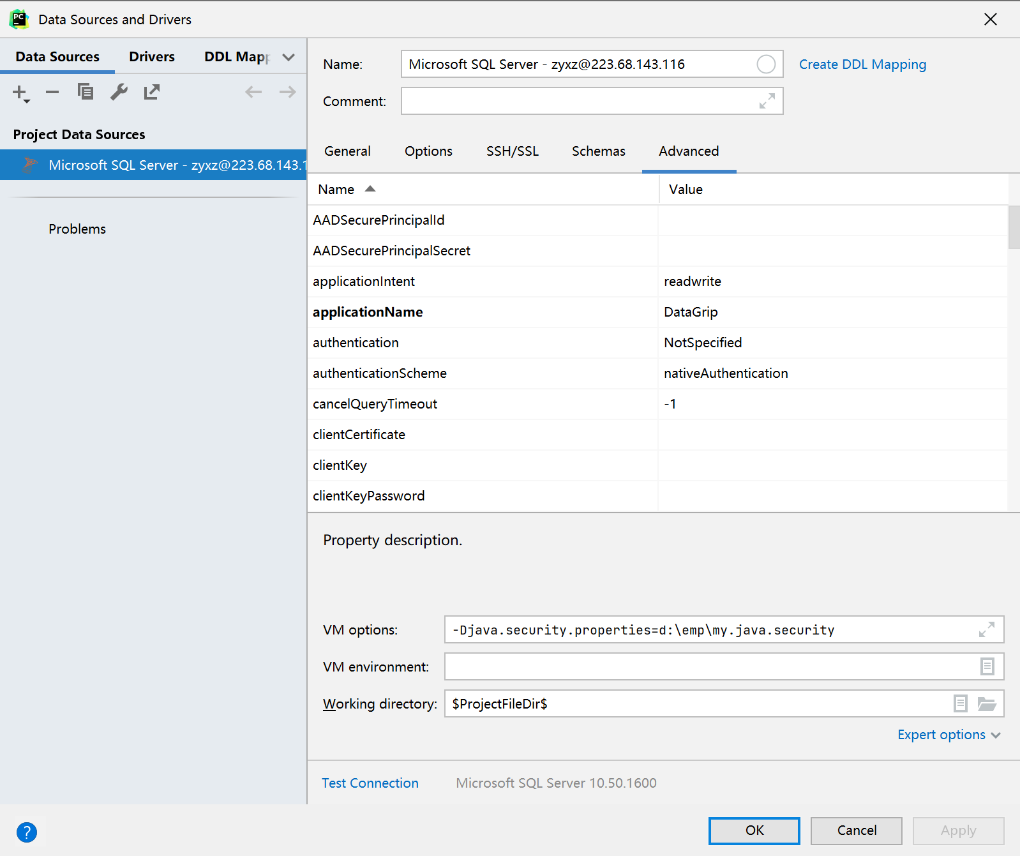
Task: Click the Value column header
Action: click(833, 189)
